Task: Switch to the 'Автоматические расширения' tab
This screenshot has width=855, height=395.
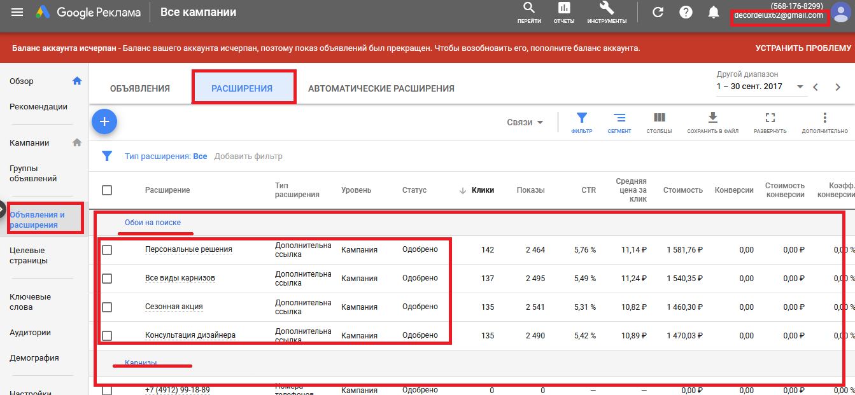Action: (x=381, y=88)
